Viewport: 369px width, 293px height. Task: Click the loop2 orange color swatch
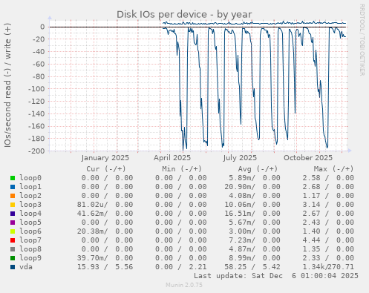13,196
